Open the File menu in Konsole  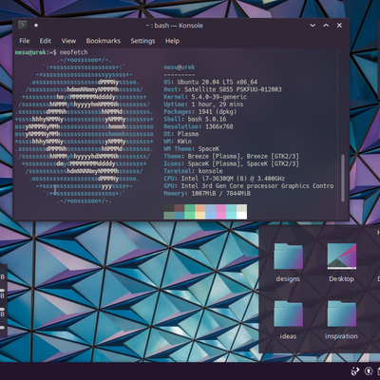click(x=25, y=41)
